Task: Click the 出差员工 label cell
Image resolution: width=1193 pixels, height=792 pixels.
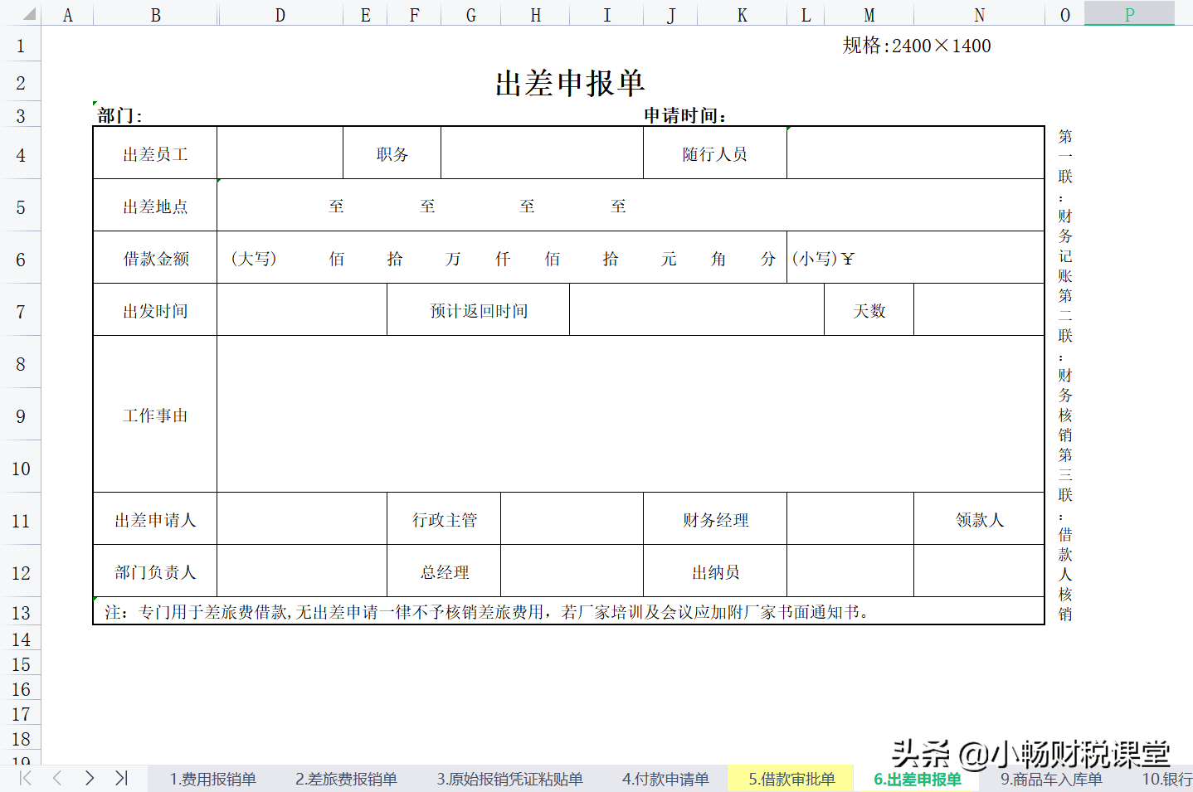Action: point(155,153)
